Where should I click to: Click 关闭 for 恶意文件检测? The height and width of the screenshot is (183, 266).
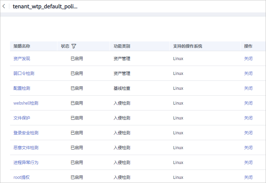point(248,148)
